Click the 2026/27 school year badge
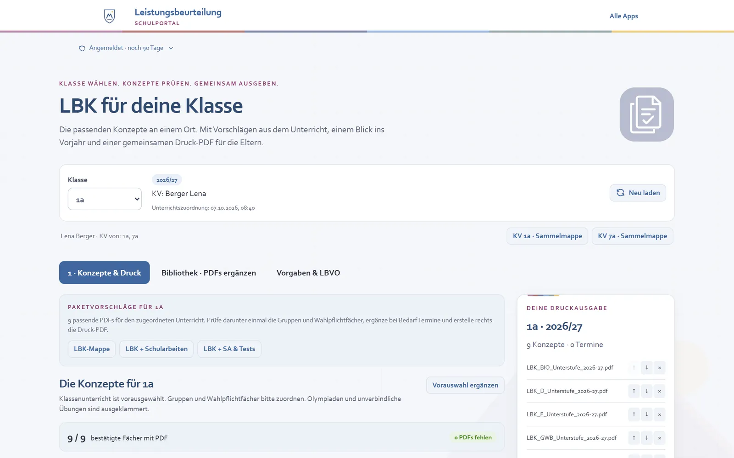The height and width of the screenshot is (458, 734). [x=167, y=180]
